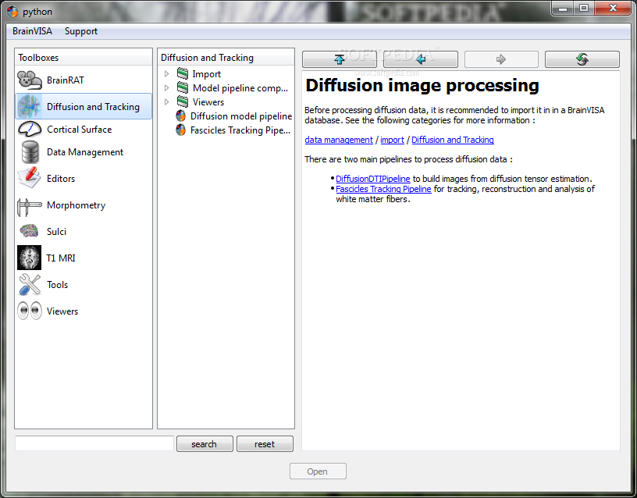Image resolution: width=637 pixels, height=498 pixels.
Task: Click the python window title icon
Action: (x=12, y=12)
